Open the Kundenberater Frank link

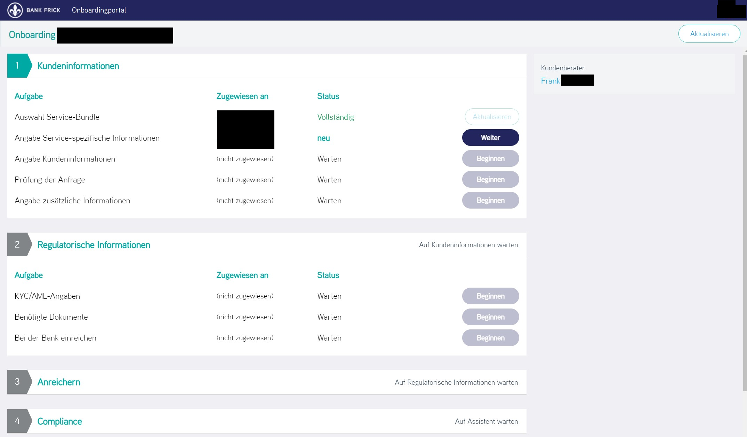(551, 80)
